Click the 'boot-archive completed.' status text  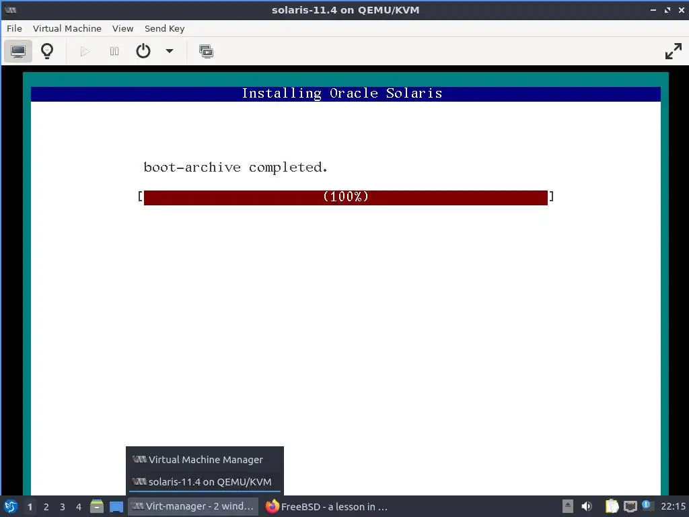(235, 168)
